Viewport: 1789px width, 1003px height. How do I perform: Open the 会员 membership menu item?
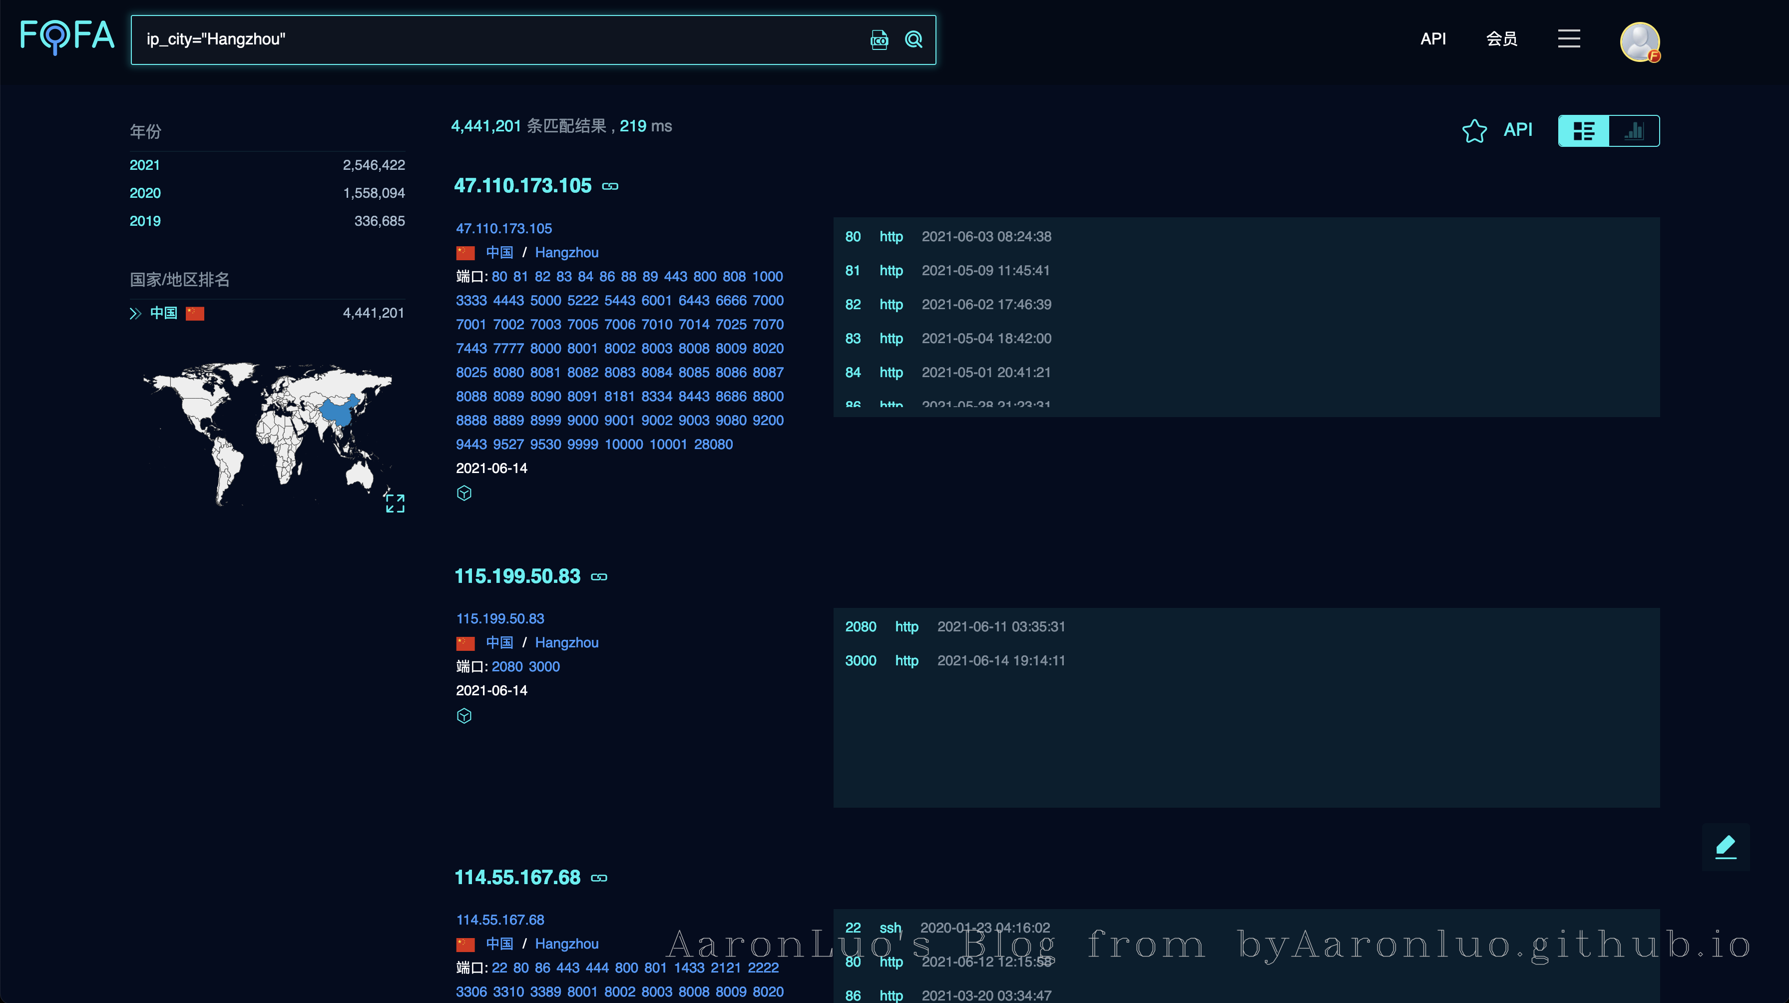(x=1501, y=39)
